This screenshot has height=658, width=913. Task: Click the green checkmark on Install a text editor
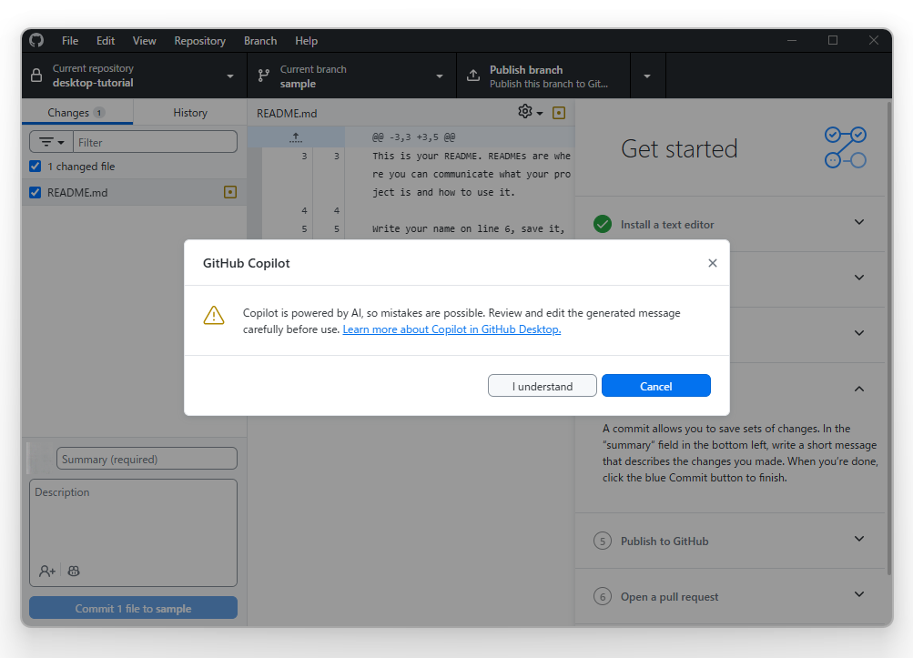(x=602, y=223)
